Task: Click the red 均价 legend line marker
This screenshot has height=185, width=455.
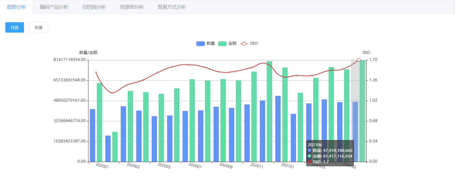Action: (x=244, y=43)
